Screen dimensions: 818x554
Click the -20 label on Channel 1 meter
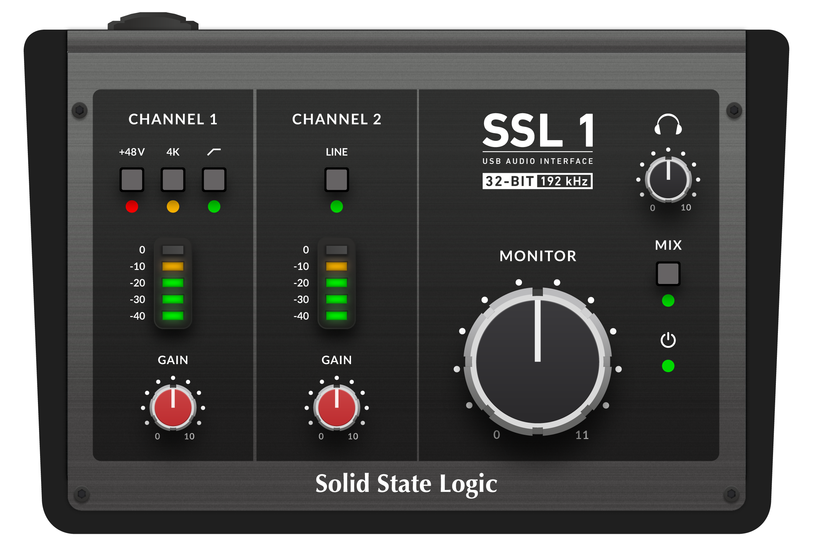click(138, 284)
